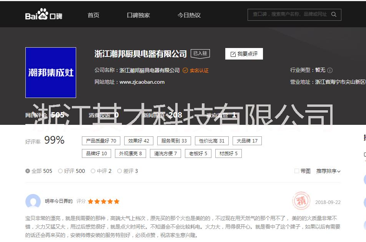Select the 中评 2 radio button

click(x=93, y=171)
